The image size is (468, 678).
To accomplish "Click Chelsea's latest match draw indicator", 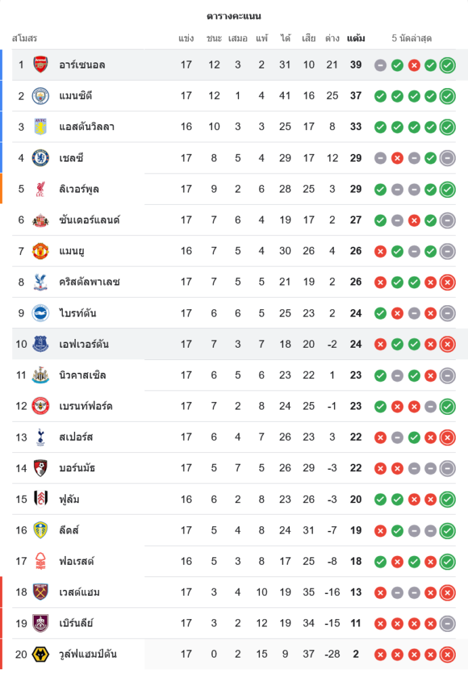I will 447,158.
